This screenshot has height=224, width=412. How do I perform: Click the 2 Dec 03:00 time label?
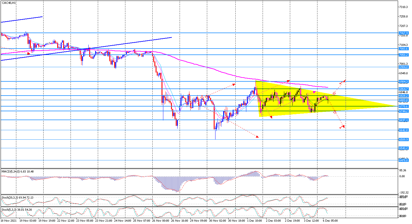pyautogui.click(x=273, y=220)
